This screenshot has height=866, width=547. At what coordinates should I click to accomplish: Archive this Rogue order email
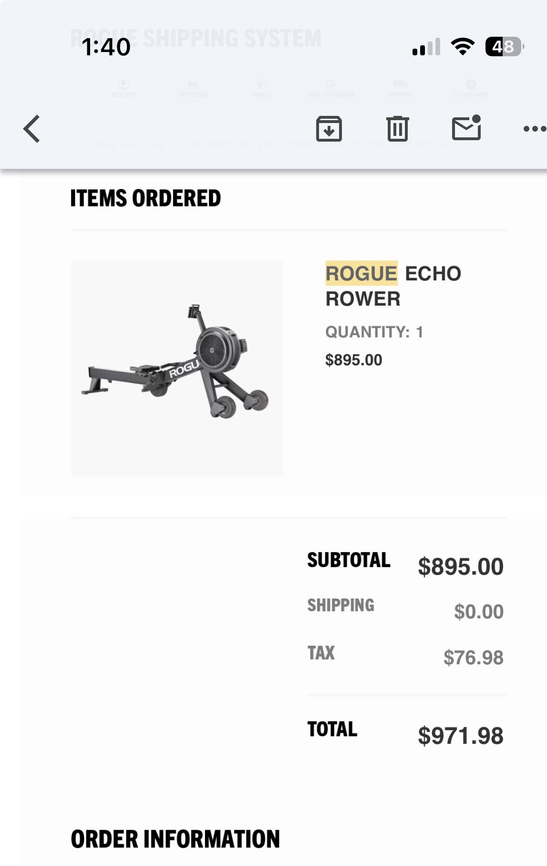tap(330, 128)
